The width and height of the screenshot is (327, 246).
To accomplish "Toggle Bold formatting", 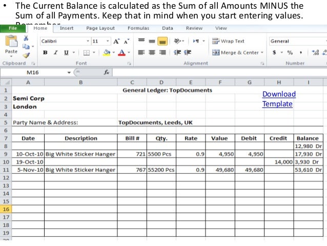I will pos(45,52).
